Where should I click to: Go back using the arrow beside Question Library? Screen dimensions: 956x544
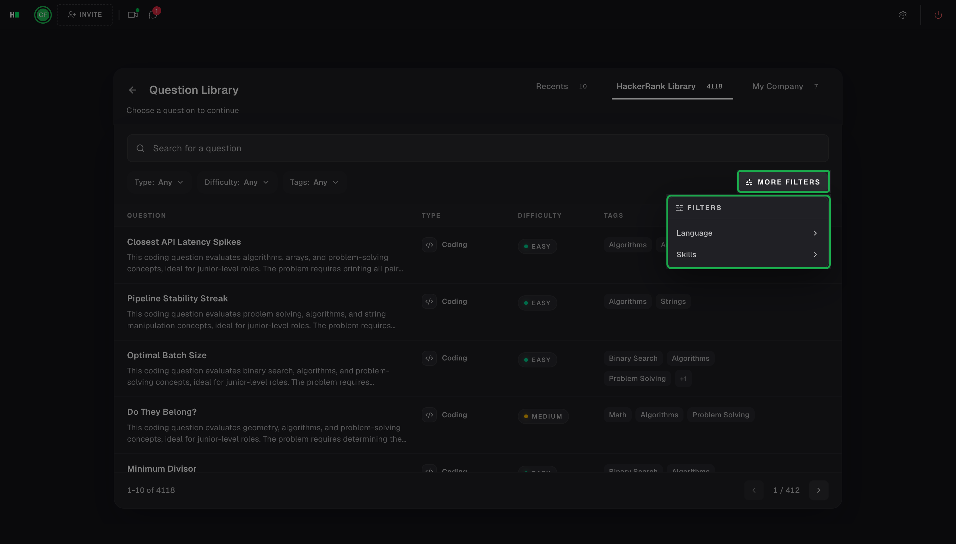(133, 90)
